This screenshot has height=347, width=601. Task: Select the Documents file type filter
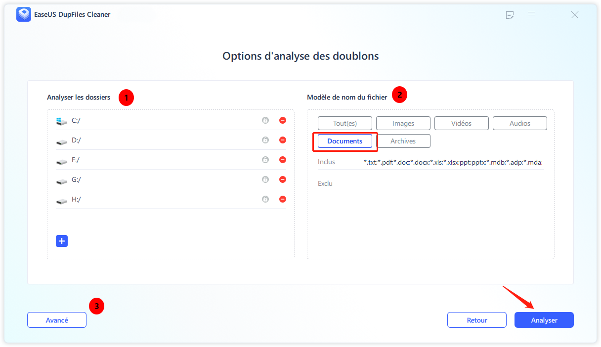345,141
